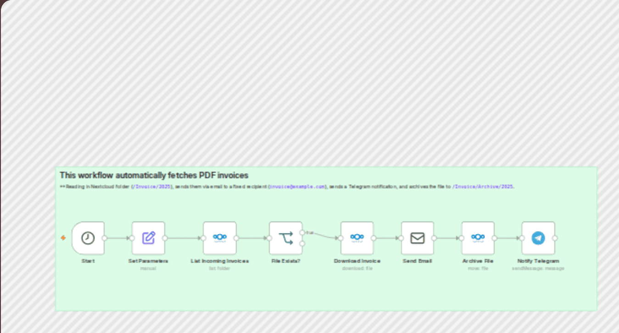Click the 'Notify Telegram' node label
Screen dimensions: 619x333
(538, 261)
